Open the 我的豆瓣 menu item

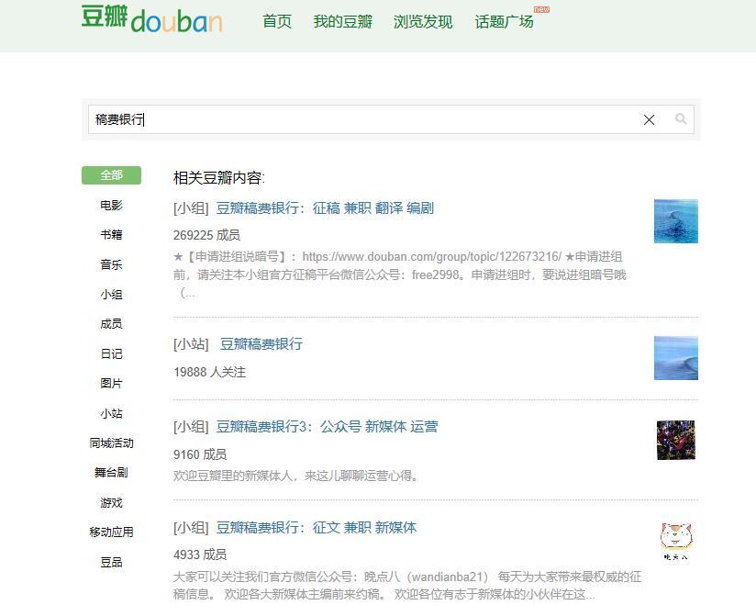pos(341,20)
